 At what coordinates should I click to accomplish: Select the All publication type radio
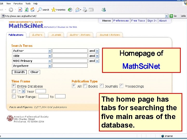pyautogui.click(x=74, y=86)
